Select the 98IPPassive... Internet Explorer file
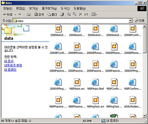The width and height of the screenshot is (148, 124). [x=77, y=102]
